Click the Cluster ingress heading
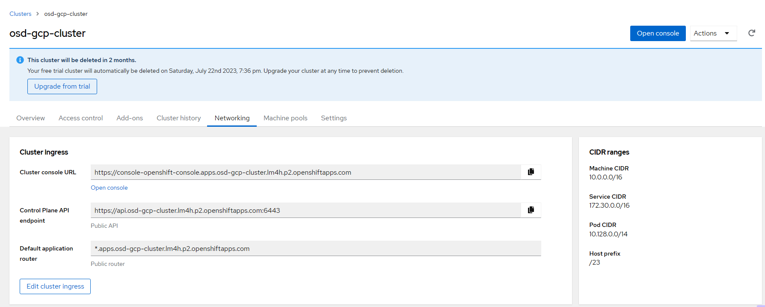 click(x=44, y=152)
